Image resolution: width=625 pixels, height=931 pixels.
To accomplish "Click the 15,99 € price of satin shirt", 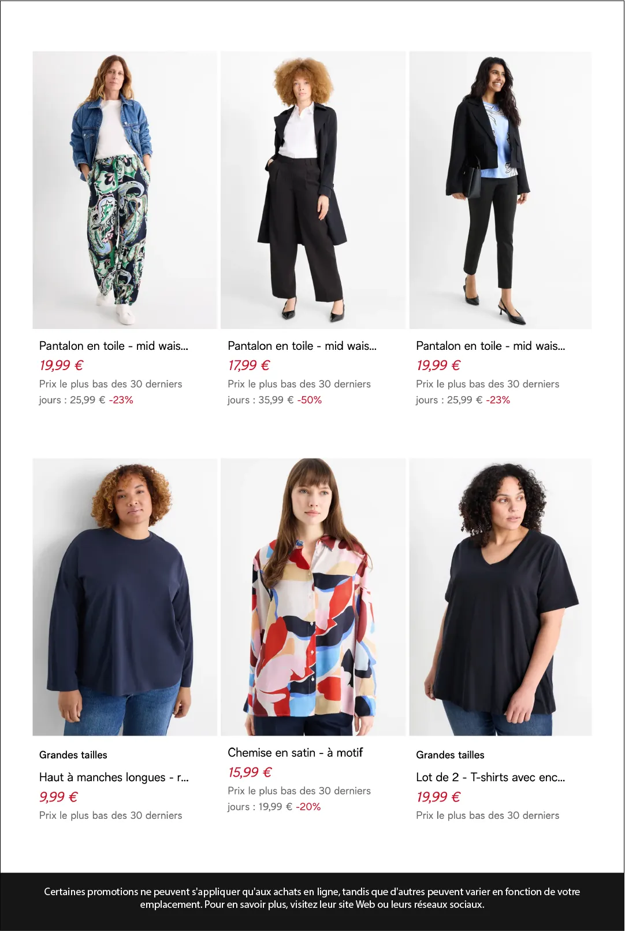I will pyautogui.click(x=250, y=772).
